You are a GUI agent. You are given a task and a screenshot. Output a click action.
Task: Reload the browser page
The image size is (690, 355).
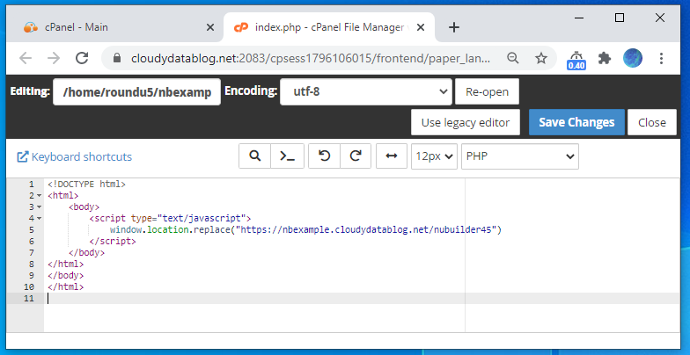(x=82, y=58)
